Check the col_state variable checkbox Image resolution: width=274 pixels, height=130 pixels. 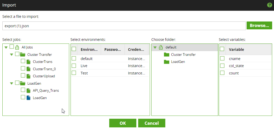coord(222,66)
